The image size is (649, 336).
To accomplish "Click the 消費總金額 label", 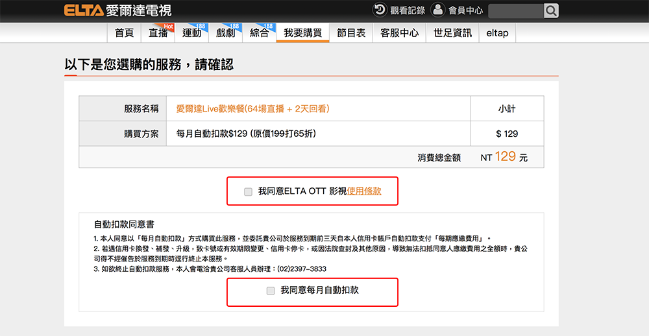I will [439, 158].
